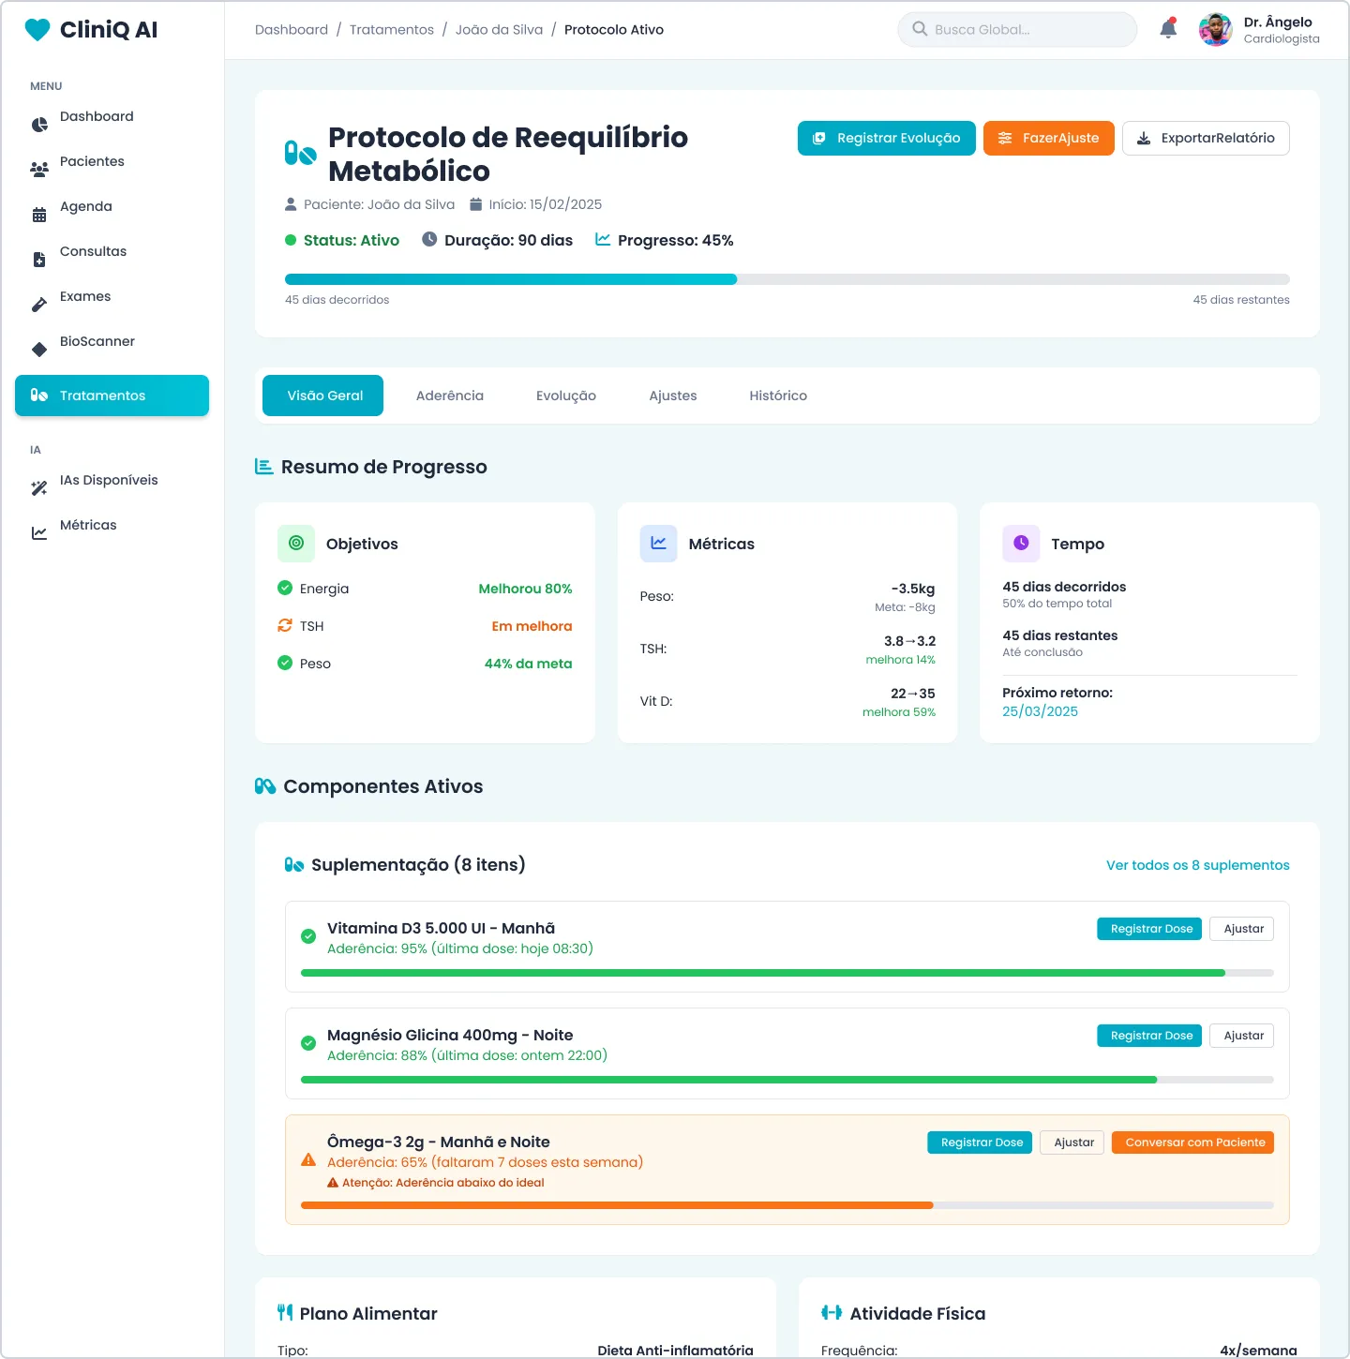
Task: Click Conversar com Paciente for Ômega-3
Action: [x=1192, y=1142]
